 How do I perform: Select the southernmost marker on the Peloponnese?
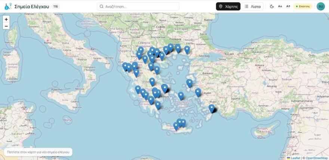tap(157, 105)
